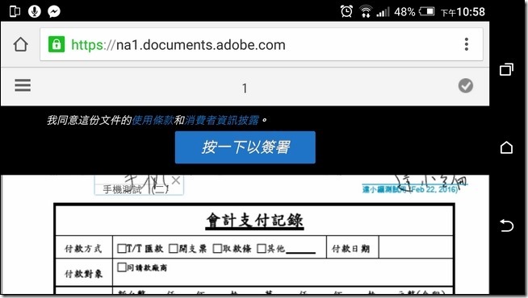Viewport: 528px width, 298px height.
Task: Tap the battery indicator icon
Action: (x=427, y=11)
